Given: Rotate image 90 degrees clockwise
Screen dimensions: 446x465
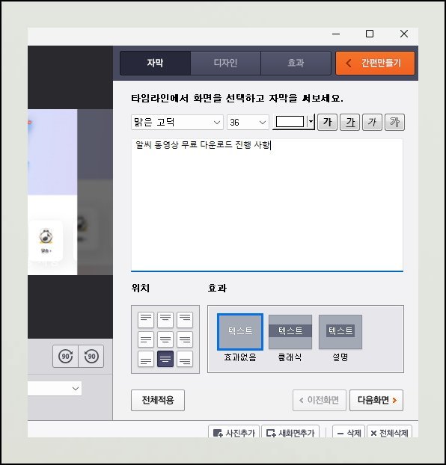Looking at the screenshot, I should [x=65, y=356].
